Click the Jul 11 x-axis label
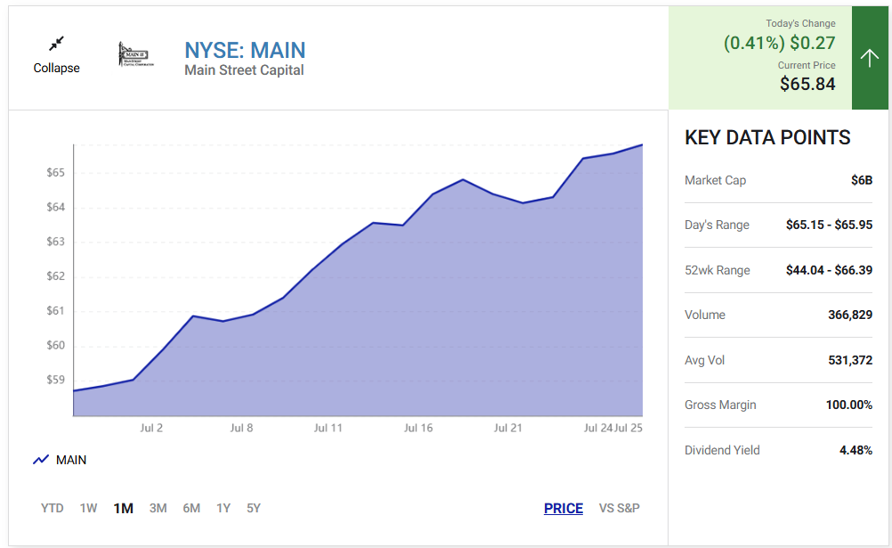Image resolution: width=892 pixels, height=548 pixels. [x=328, y=428]
